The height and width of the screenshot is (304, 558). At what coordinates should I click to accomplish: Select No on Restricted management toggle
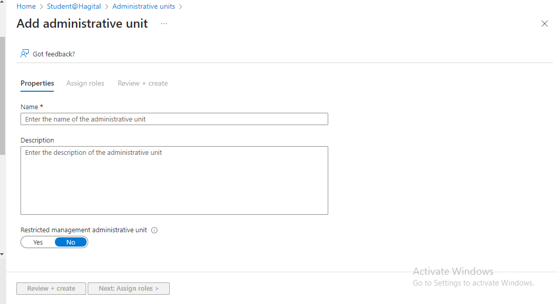71,242
